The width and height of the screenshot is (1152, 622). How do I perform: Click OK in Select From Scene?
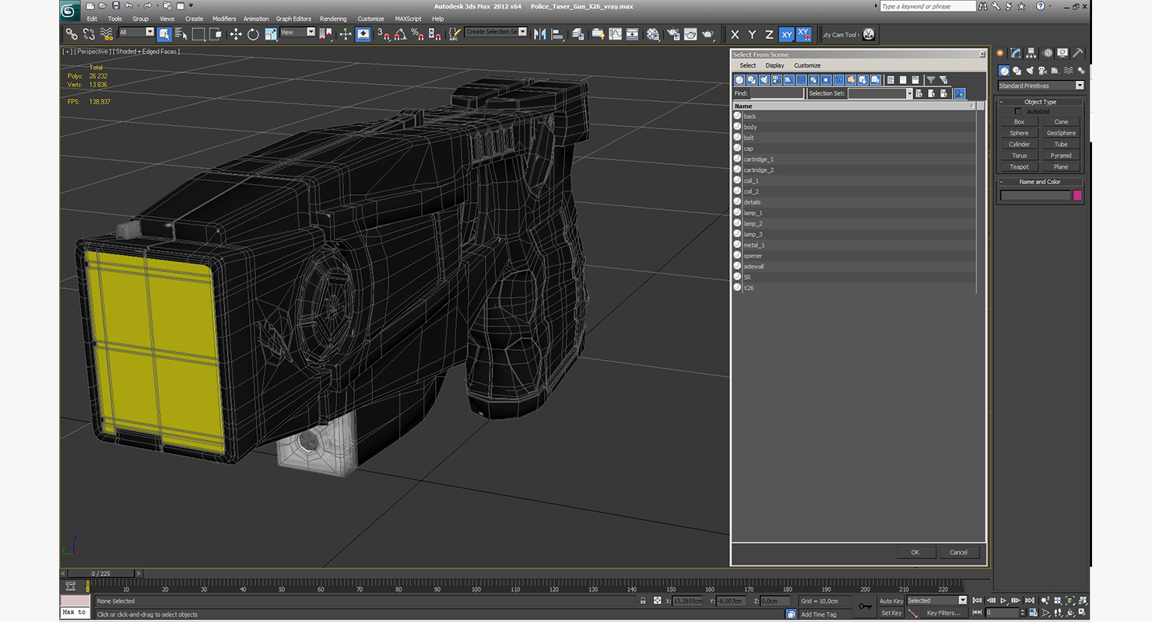(915, 552)
